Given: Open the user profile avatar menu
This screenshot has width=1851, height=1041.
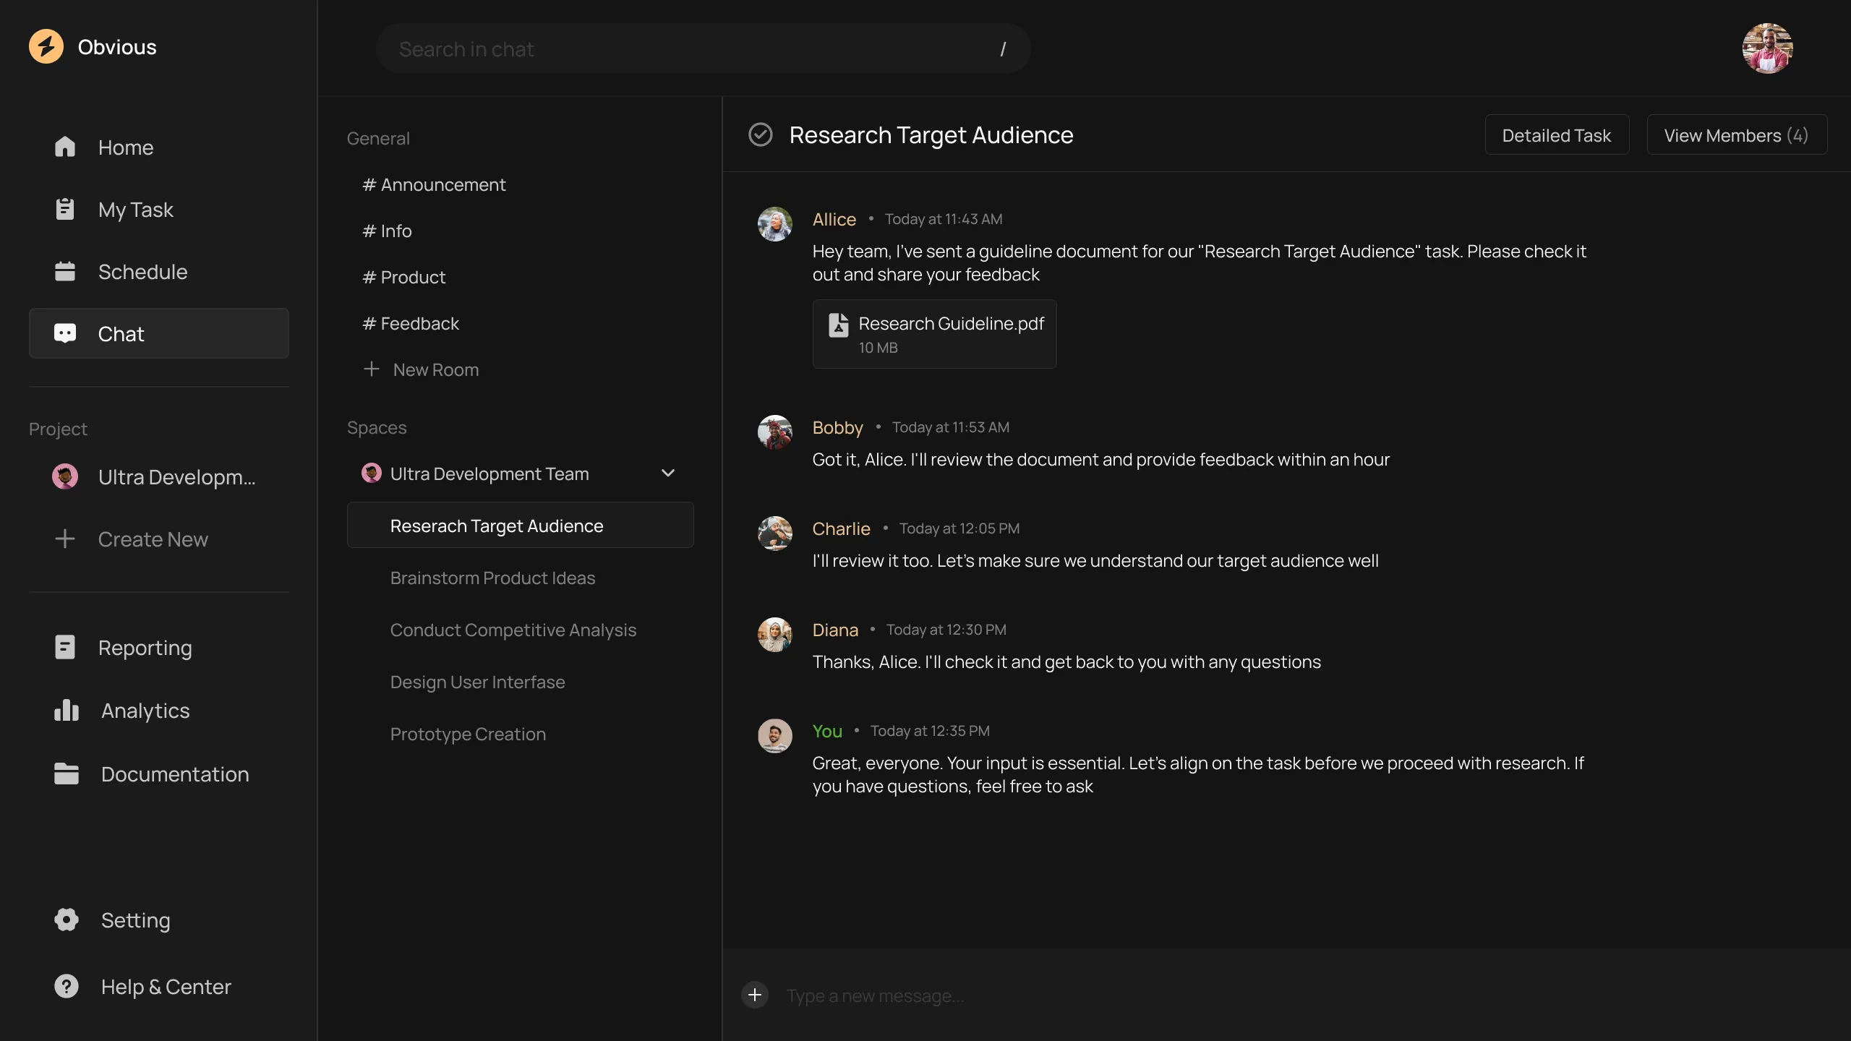Looking at the screenshot, I should tap(1767, 48).
